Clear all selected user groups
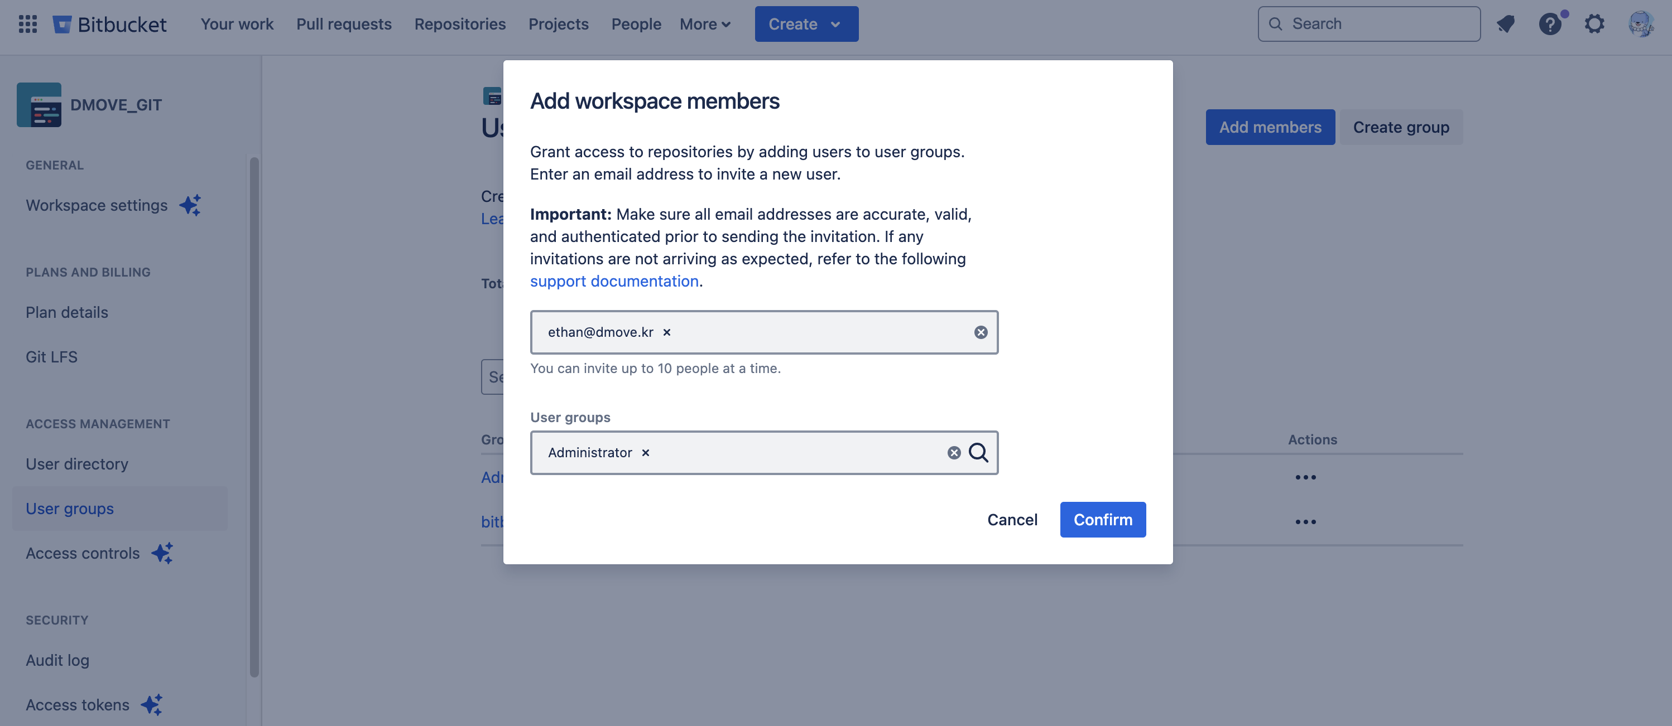This screenshot has height=726, width=1672. point(954,453)
